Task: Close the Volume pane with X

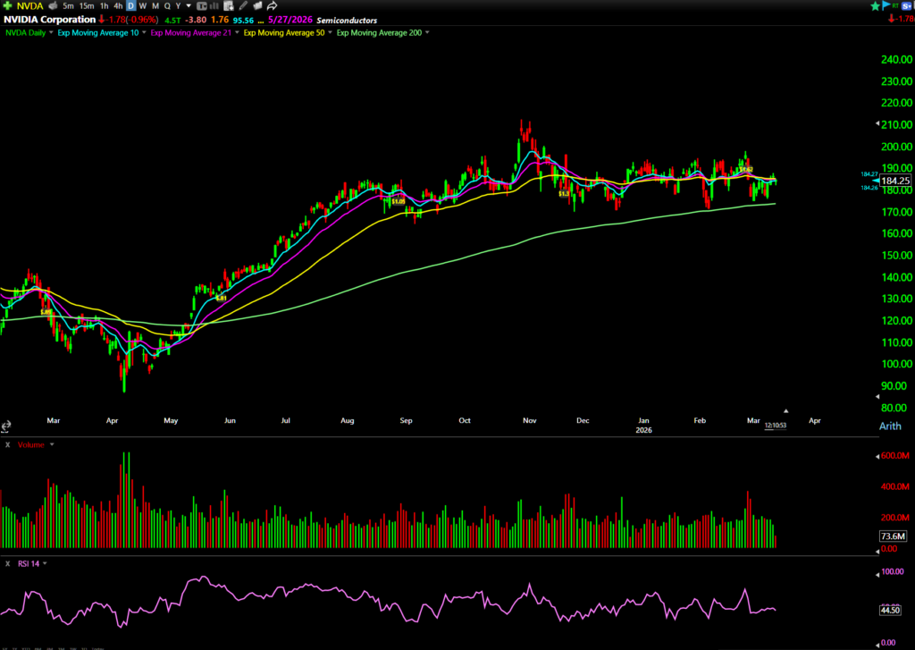Action: tap(8, 444)
